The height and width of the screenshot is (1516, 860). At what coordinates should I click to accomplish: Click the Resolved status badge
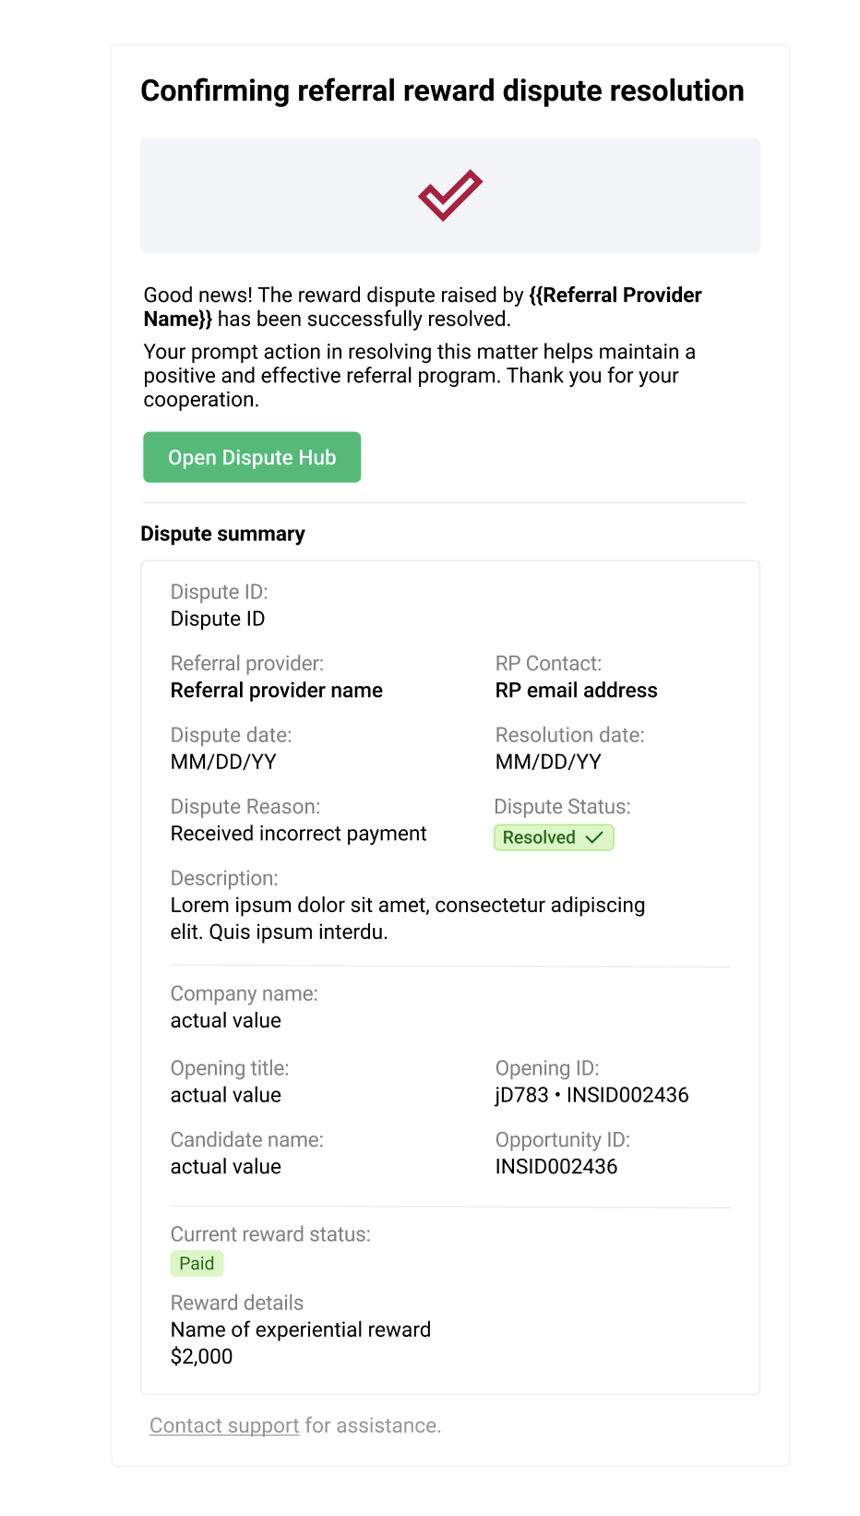[x=554, y=837]
